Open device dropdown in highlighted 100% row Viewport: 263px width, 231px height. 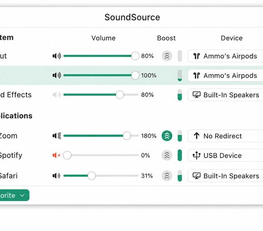225,76
